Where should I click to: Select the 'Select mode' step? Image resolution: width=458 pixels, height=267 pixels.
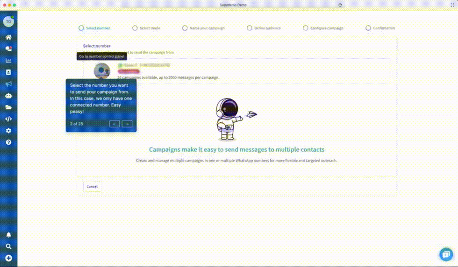pyautogui.click(x=146, y=28)
